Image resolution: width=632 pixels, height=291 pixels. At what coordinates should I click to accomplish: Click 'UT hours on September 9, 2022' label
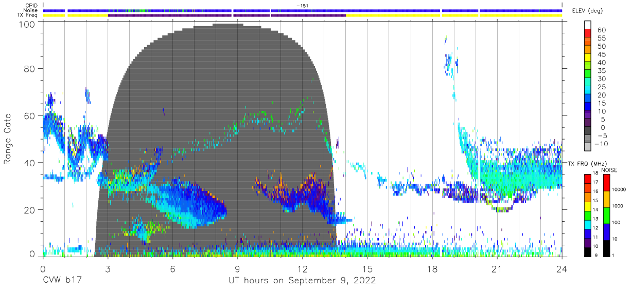pyautogui.click(x=302, y=281)
